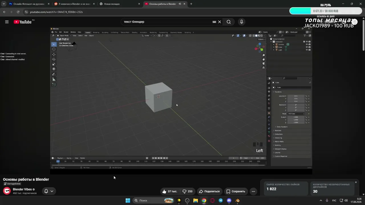The height and width of the screenshot is (205, 365).
Task: Expand the Light item in the outliner
Action: [274, 50]
